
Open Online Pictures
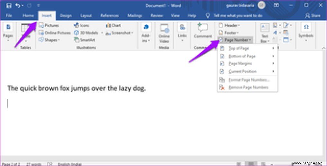pyautogui.click(x=55, y=32)
